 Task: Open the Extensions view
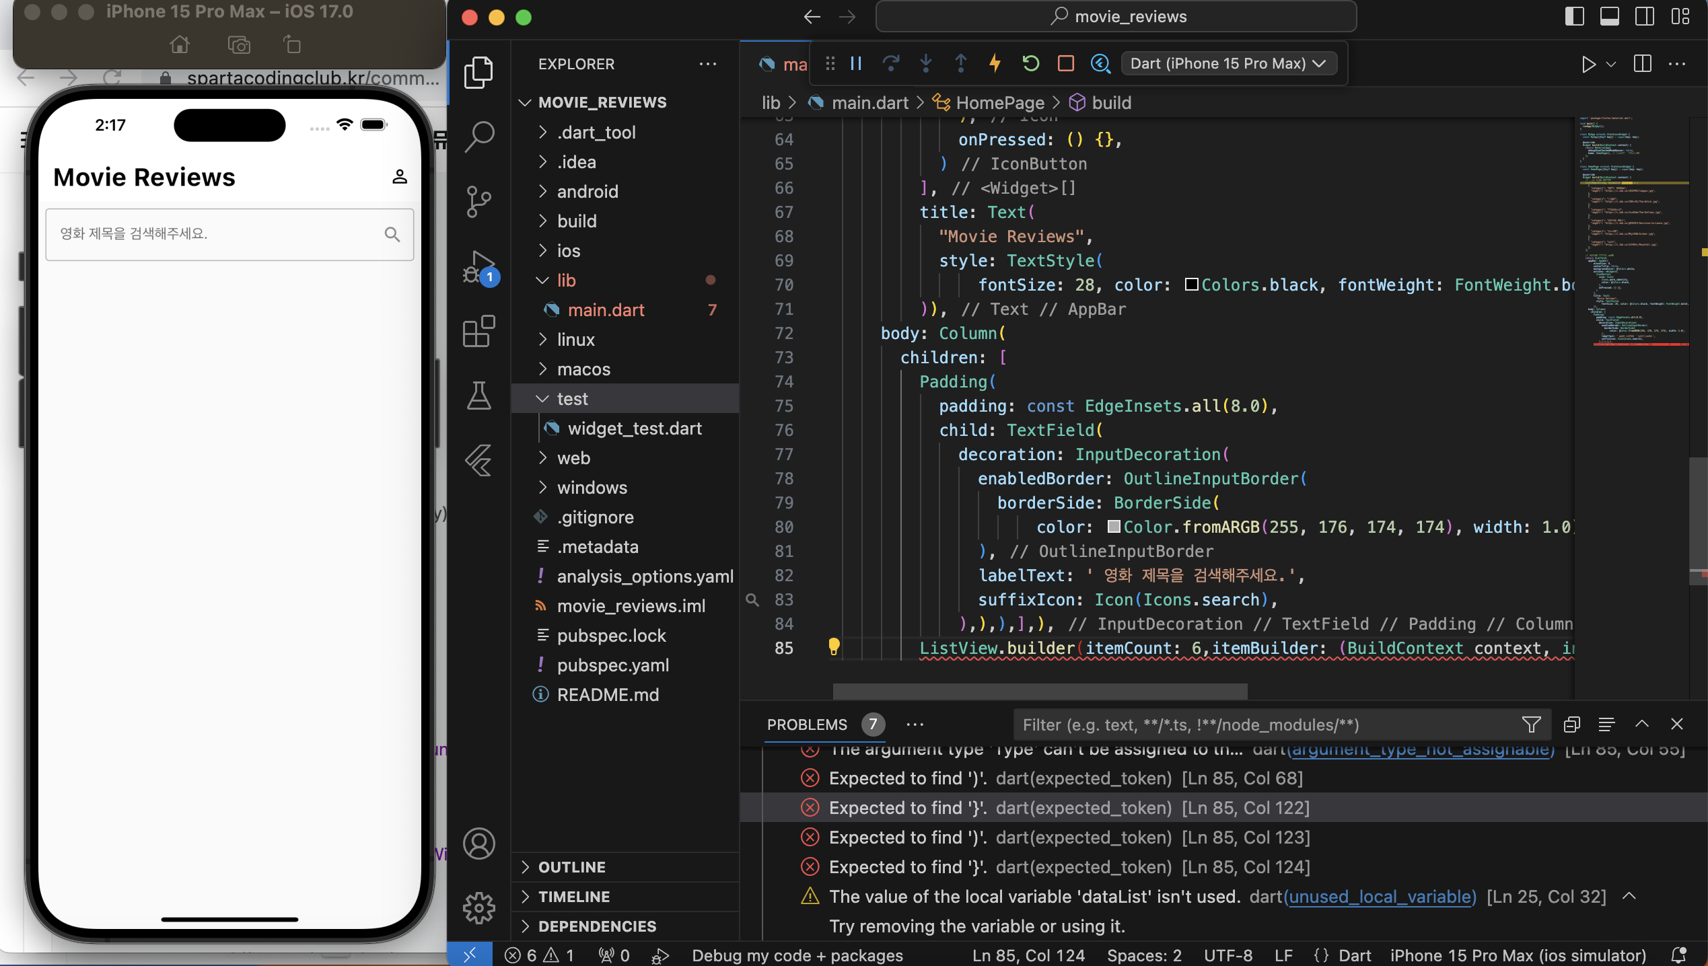point(479,331)
